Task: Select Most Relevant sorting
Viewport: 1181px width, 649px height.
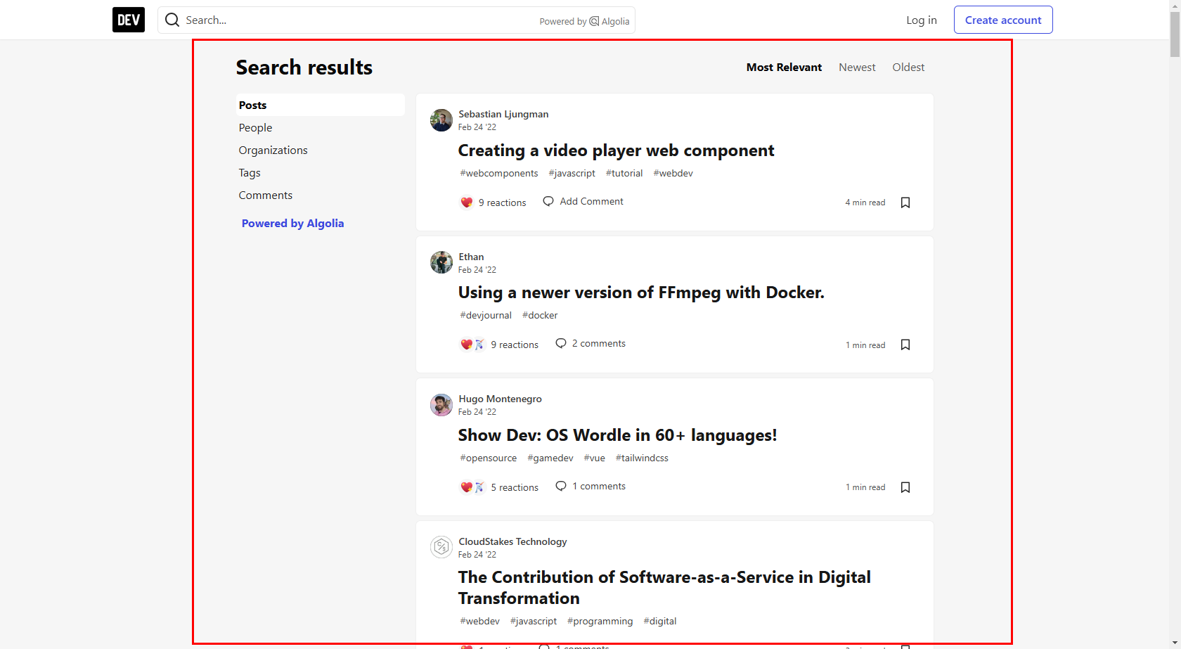Action: (784, 68)
